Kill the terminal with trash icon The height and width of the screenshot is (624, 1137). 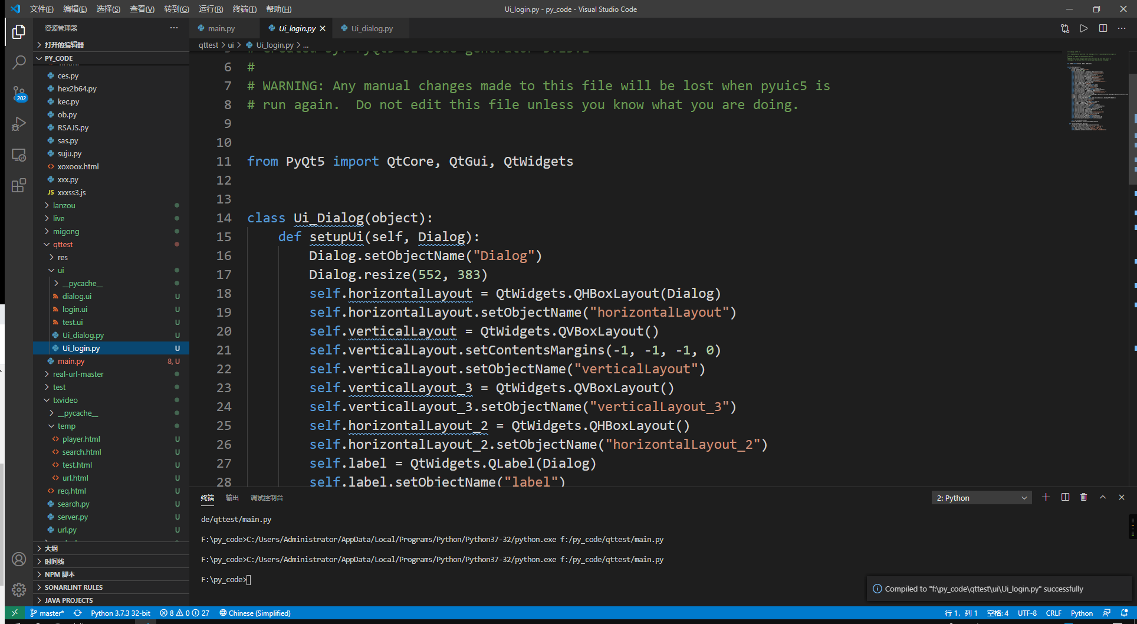1083,497
